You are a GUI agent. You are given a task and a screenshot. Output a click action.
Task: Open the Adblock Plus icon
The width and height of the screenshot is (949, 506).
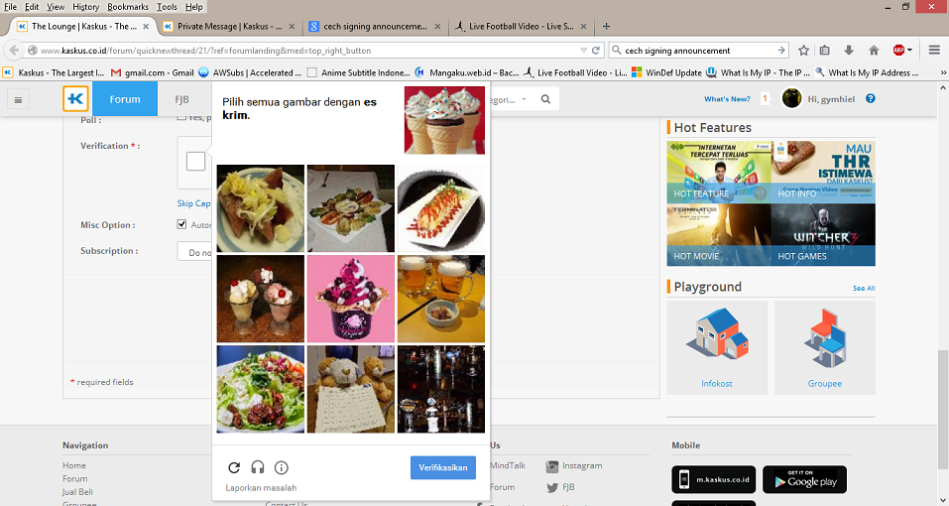[x=899, y=51]
